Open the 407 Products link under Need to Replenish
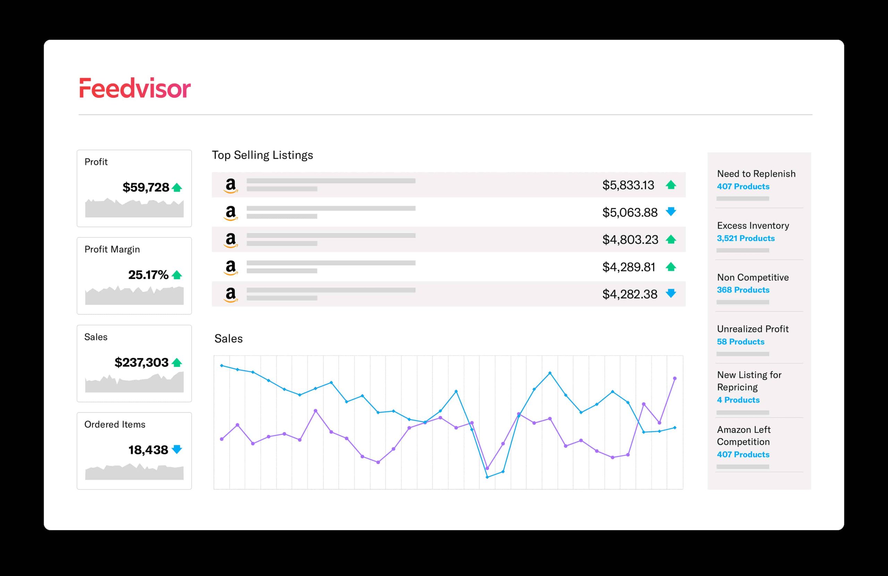The width and height of the screenshot is (888, 576). point(743,186)
